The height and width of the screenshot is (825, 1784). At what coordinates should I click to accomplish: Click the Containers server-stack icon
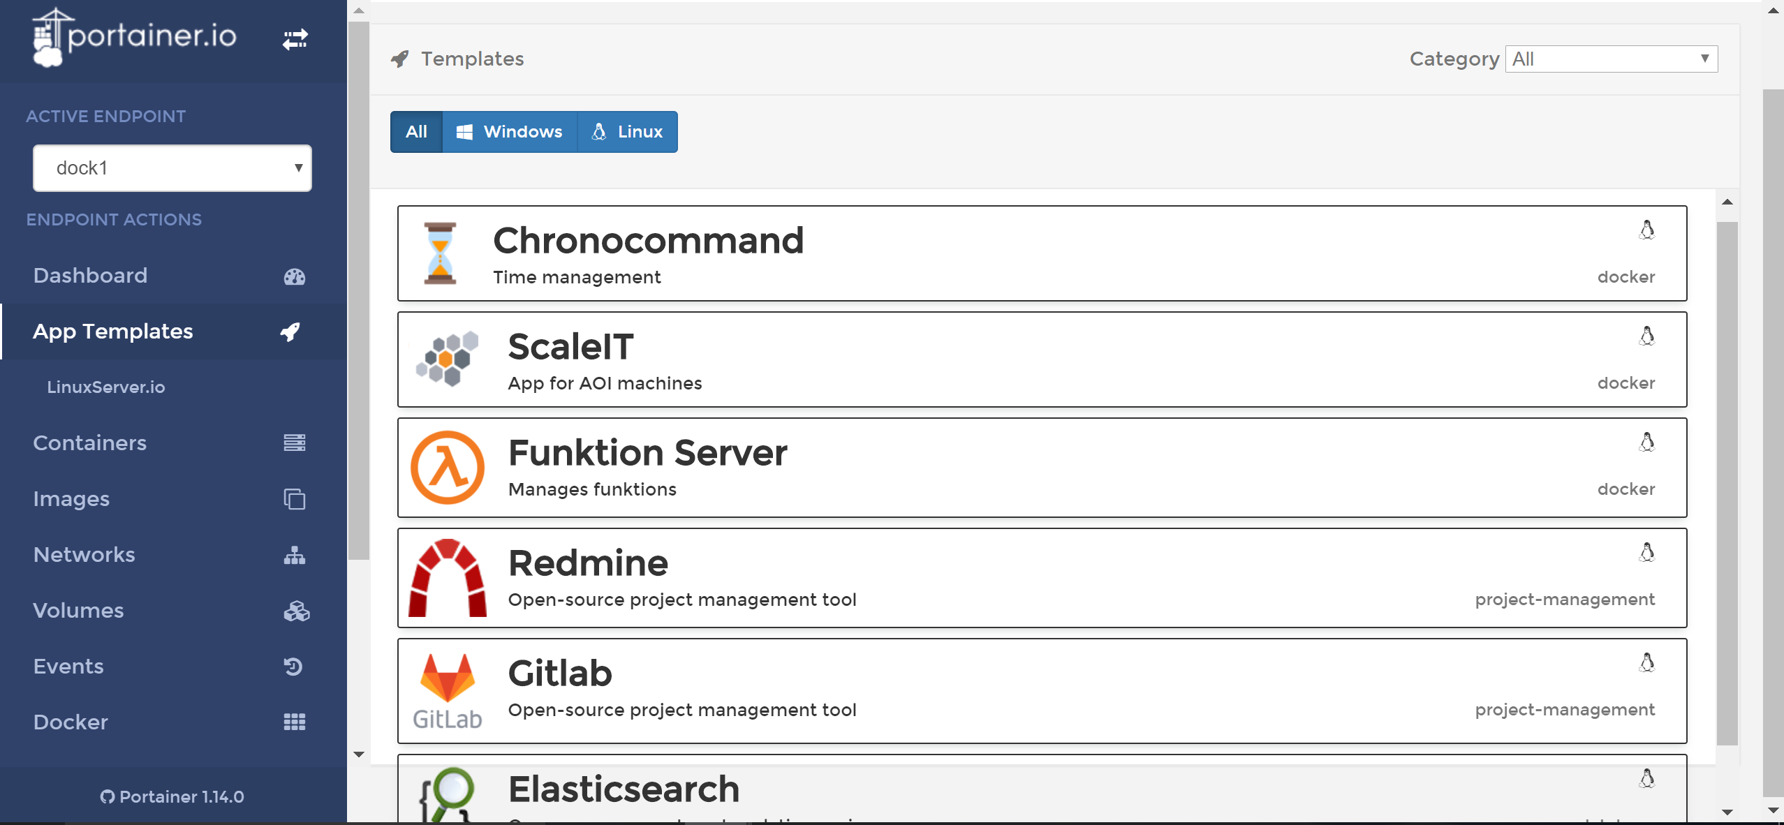294,443
